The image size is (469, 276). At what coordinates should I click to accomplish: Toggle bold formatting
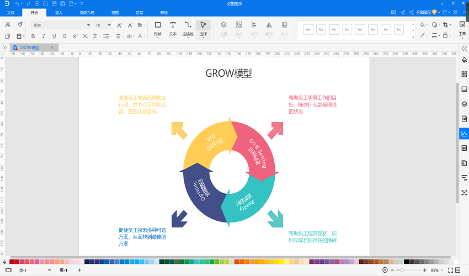[x=33, y=36]
